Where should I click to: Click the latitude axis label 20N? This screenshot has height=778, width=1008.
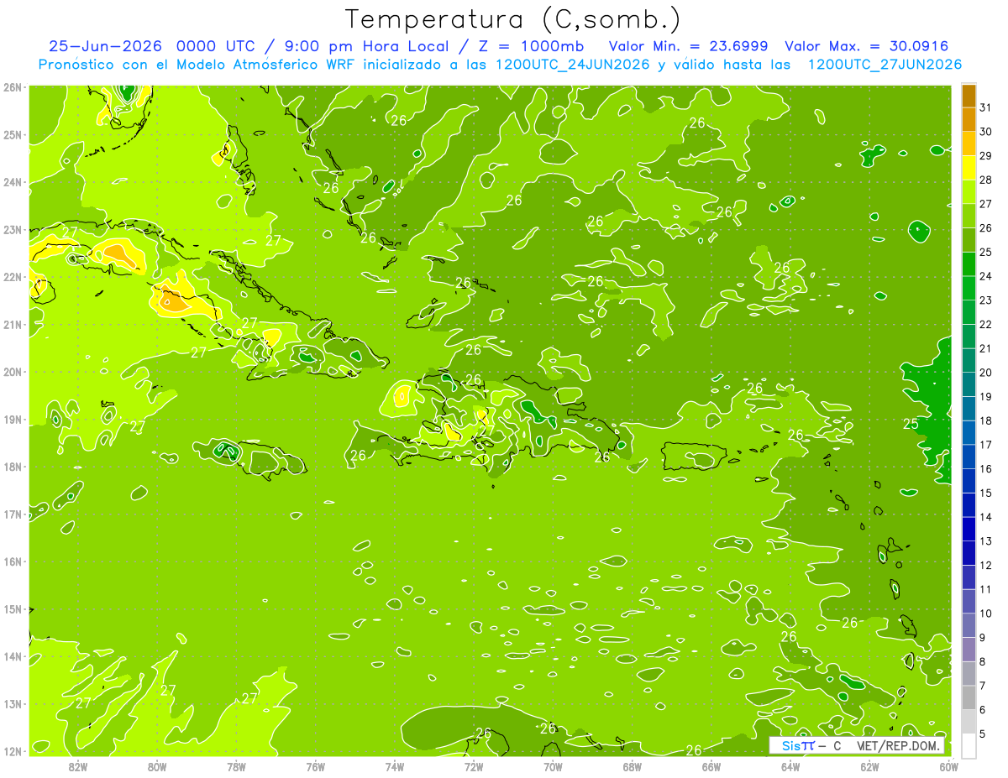tap(13, 372)
